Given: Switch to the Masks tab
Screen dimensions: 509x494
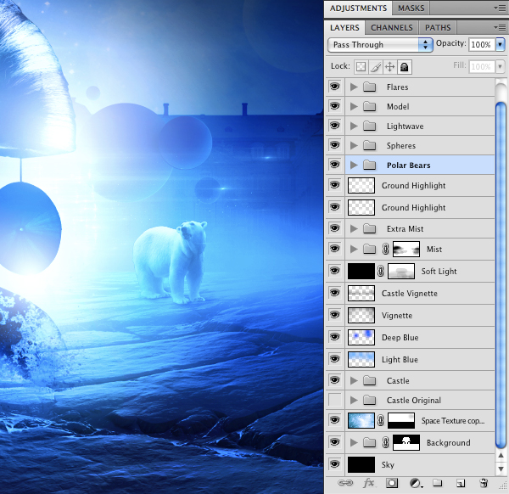Looking at the screenshot, I should coord(411,8).
